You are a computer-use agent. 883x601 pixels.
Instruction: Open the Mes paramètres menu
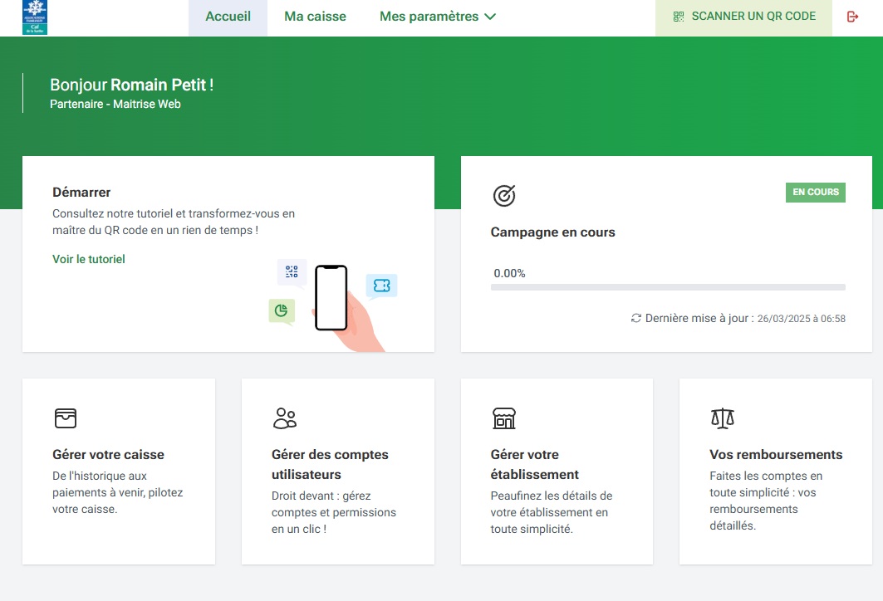429,17
